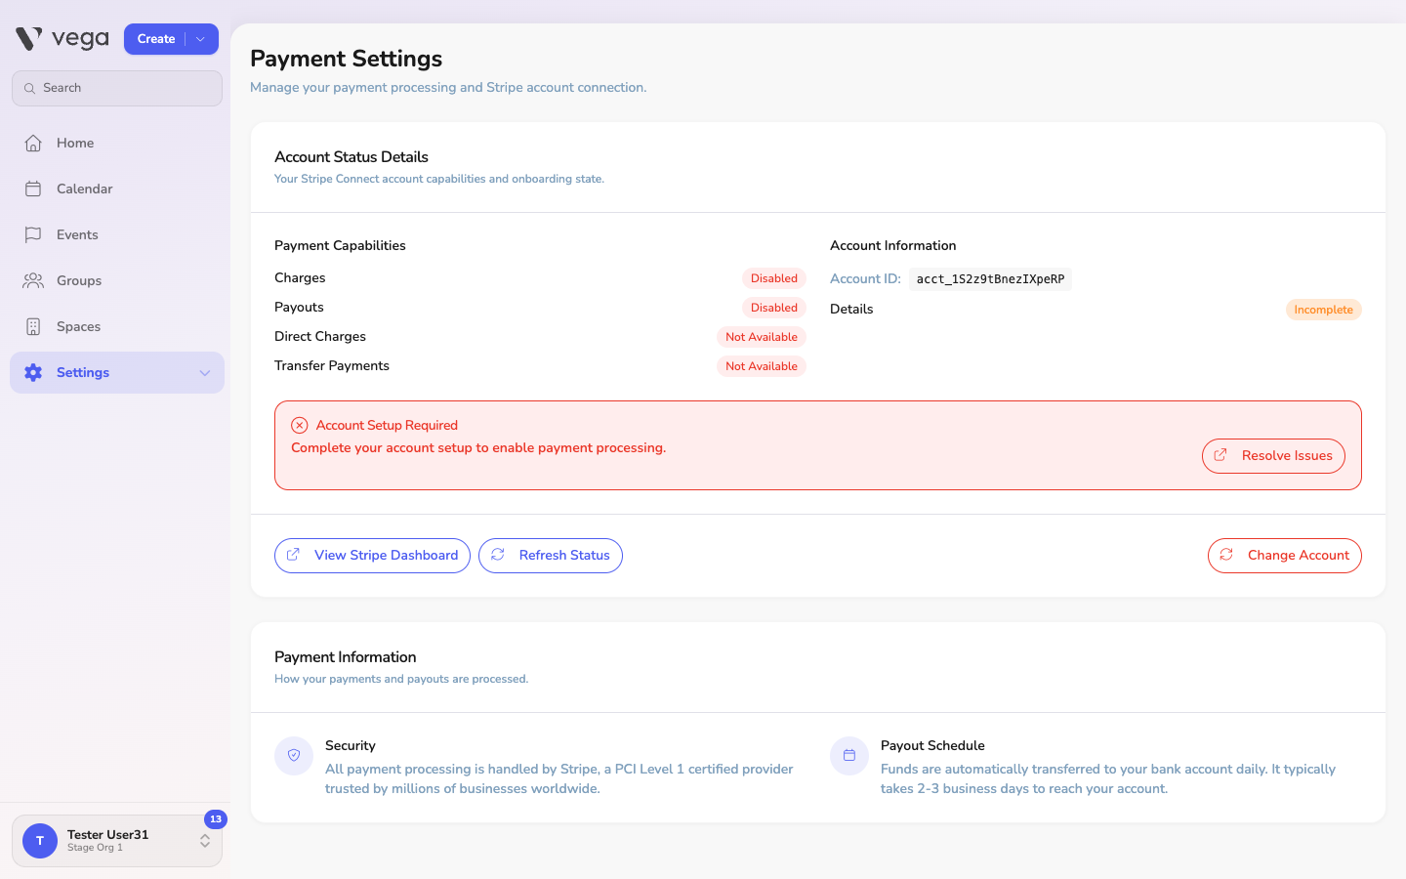Open the Create button dropdown arrow
The image size is (1406, 879).
tap(200, 39)
